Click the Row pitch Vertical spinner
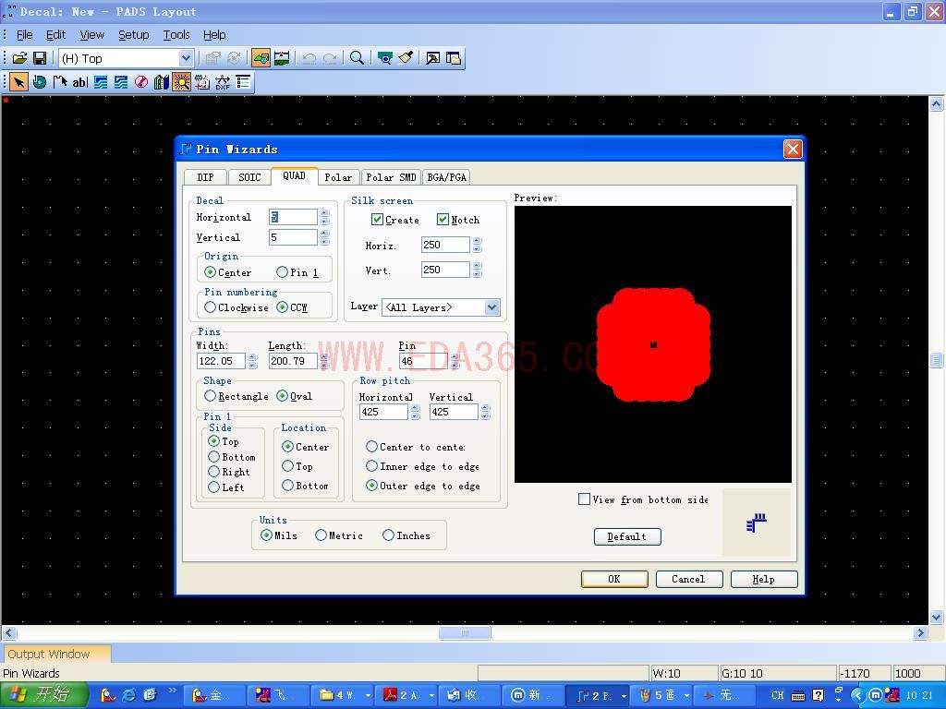Screen dimensions: 946x709 pyautogui.click(x=486, y=412)
